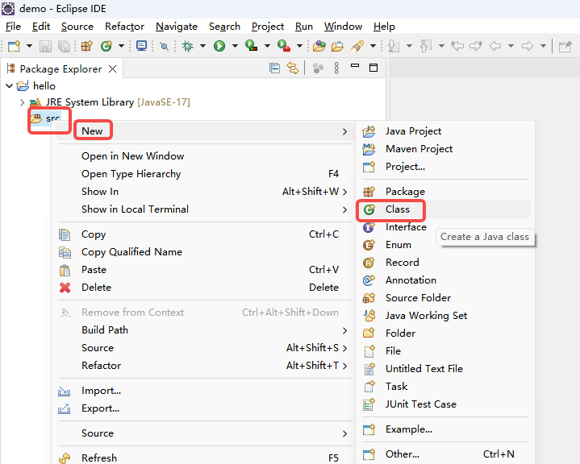Image resolution: width=580 pixels, height=464 pixels.
Task: Click the Save toolbar icon
Action: point(45,46)
